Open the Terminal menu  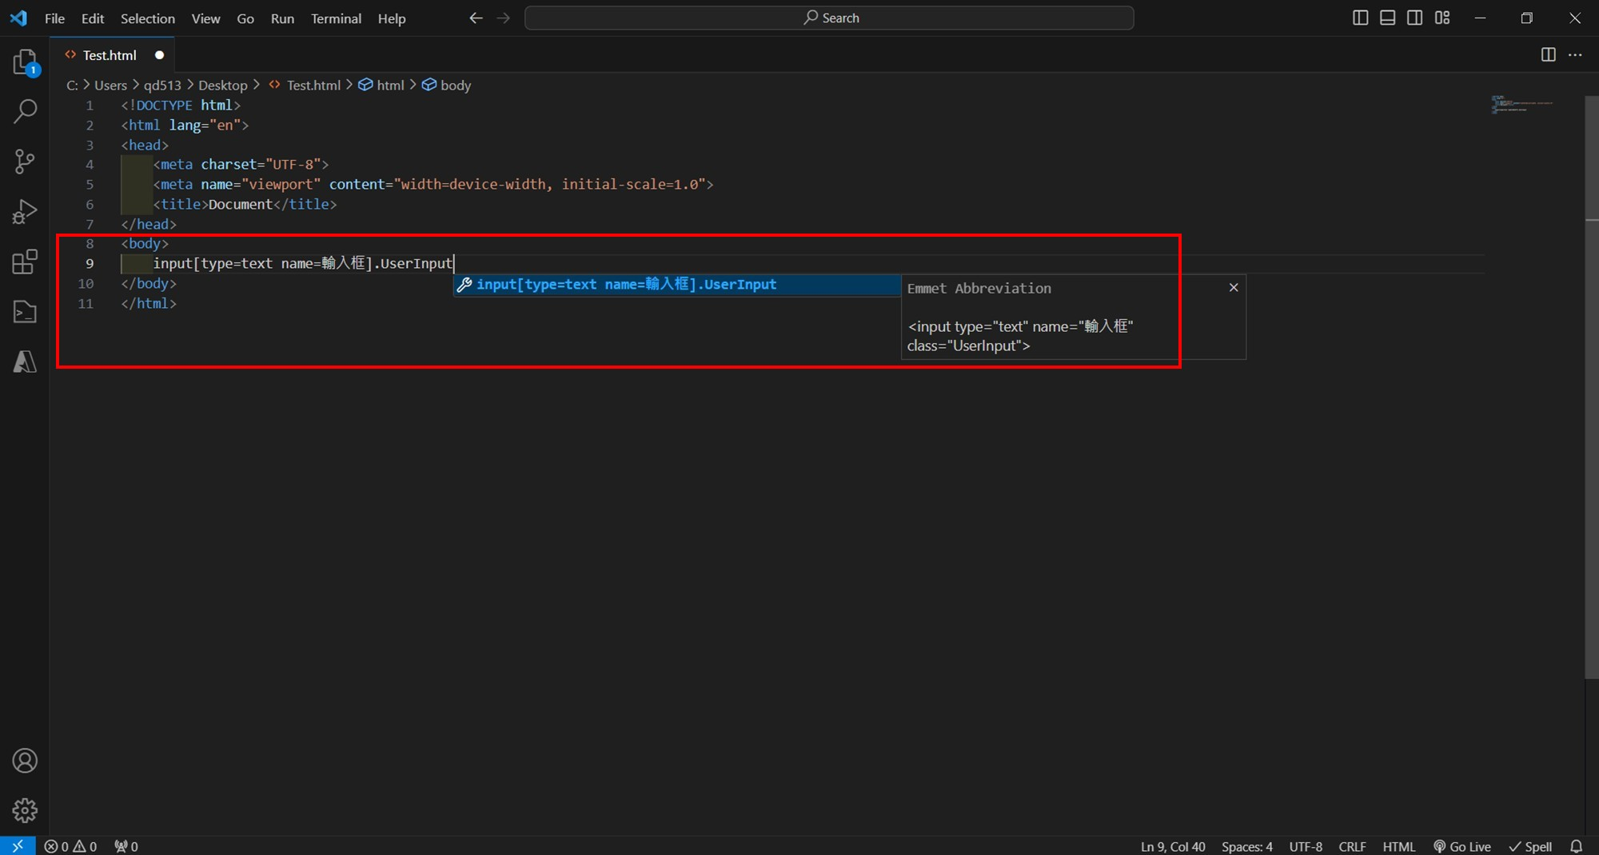pos(336,18)
